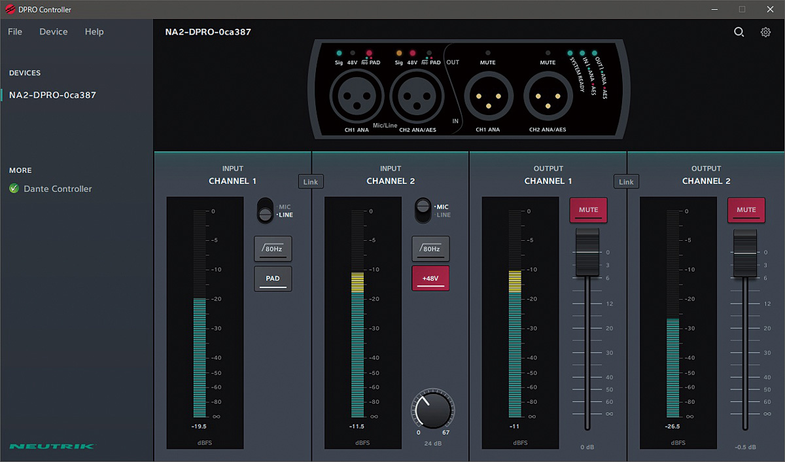
Task: Click the Input Channel 2 level meter
Action: [x=358, y=313]
